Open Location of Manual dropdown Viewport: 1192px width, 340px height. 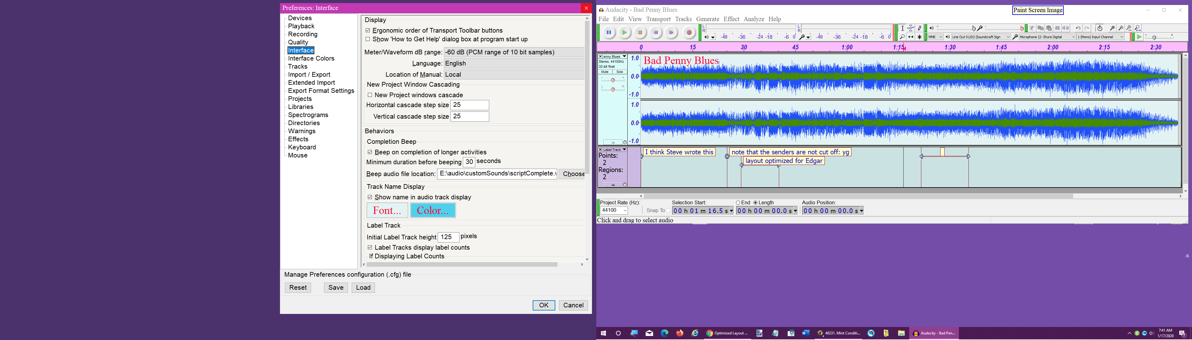pyautogui.click(x=514, y=75)
